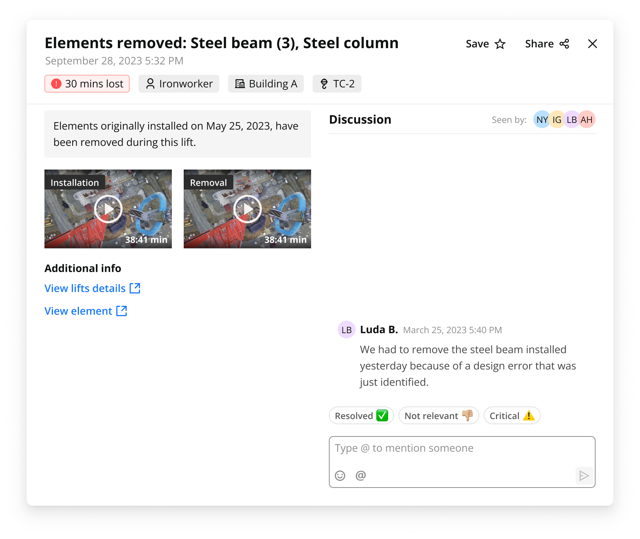
Task: Click the 30 mins lost tag
Action: (x=87, y=84)
